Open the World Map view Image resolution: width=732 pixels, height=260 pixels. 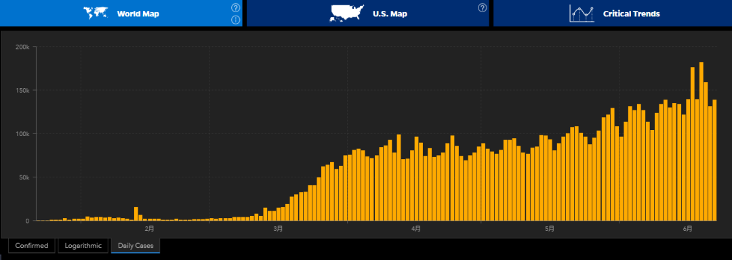tap(121, 13)
